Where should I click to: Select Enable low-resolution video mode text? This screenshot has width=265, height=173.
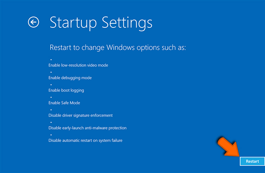(78, 65)
